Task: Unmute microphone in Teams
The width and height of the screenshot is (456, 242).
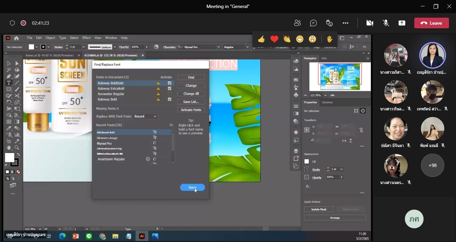Action: coord(386,23)
